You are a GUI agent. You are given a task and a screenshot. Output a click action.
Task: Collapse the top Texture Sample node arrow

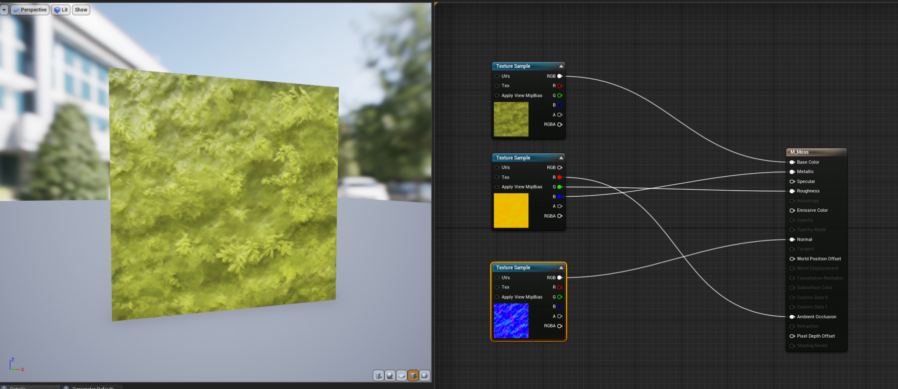click(x=561, y=66)
